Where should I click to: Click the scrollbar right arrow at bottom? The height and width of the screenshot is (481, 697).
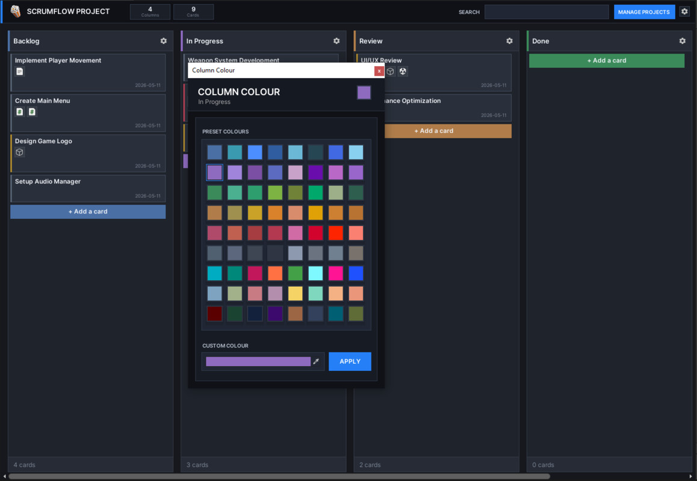(x=690, y=477)
